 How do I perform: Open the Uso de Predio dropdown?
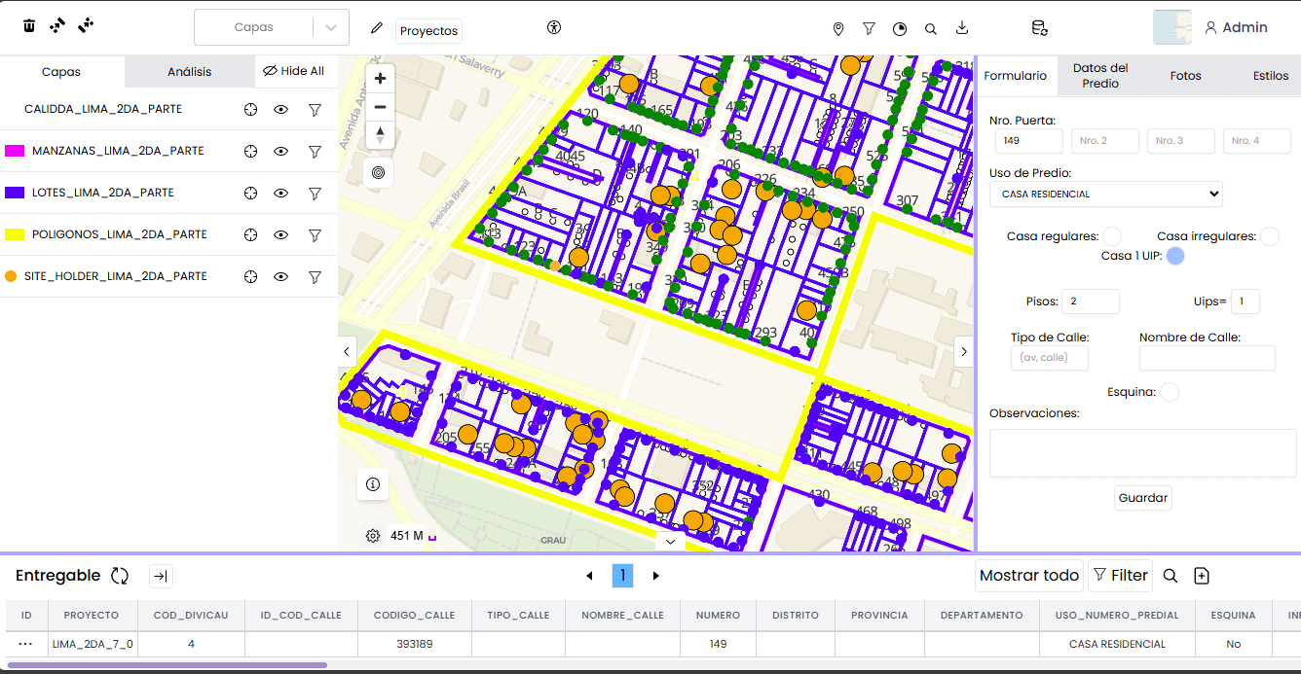coord(1105,195)
